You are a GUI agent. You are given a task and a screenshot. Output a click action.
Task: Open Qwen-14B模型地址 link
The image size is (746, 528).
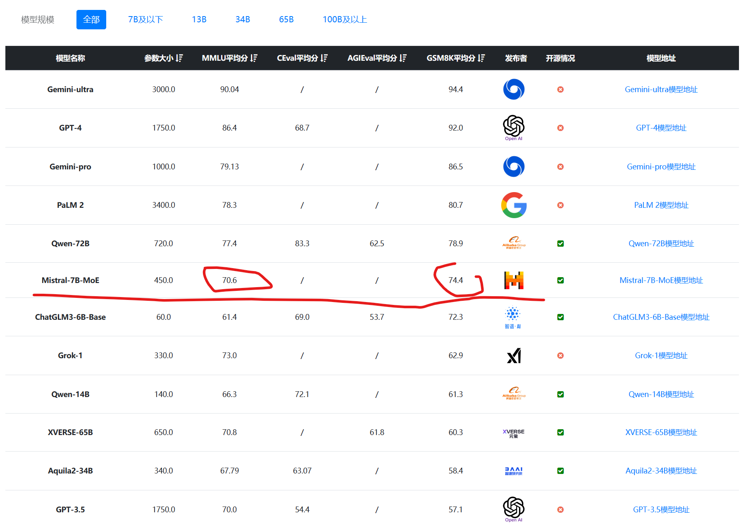coord(661,394)
